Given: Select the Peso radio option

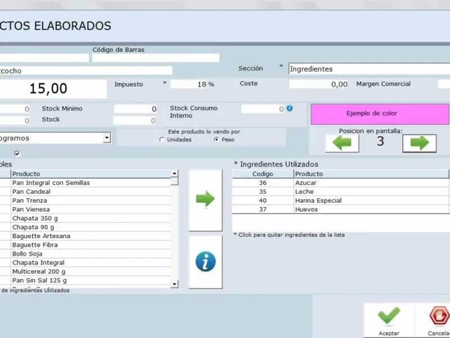Looking at the screenshot, I should click(217, 139).
